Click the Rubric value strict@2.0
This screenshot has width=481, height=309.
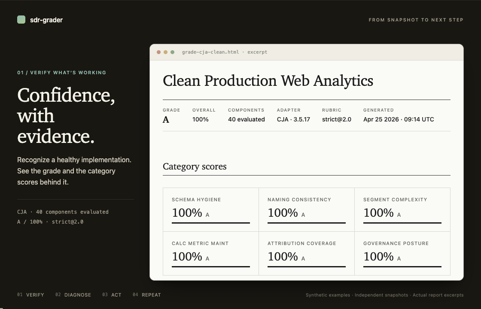(x=337, y=120)
